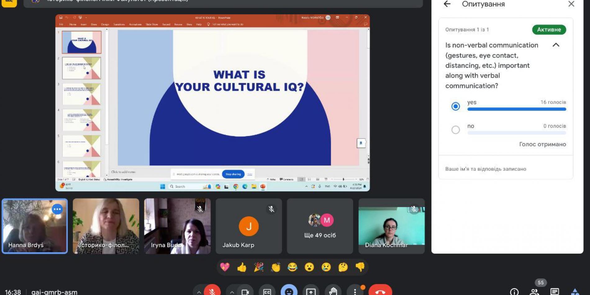Adjust the PowerPoint zoom slider
This screenshot has height=295, width=590.
[343, 179]
